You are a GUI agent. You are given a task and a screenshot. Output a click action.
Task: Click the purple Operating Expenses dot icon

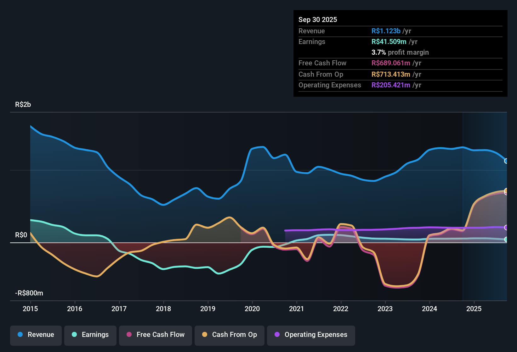[x=277, y=335]
